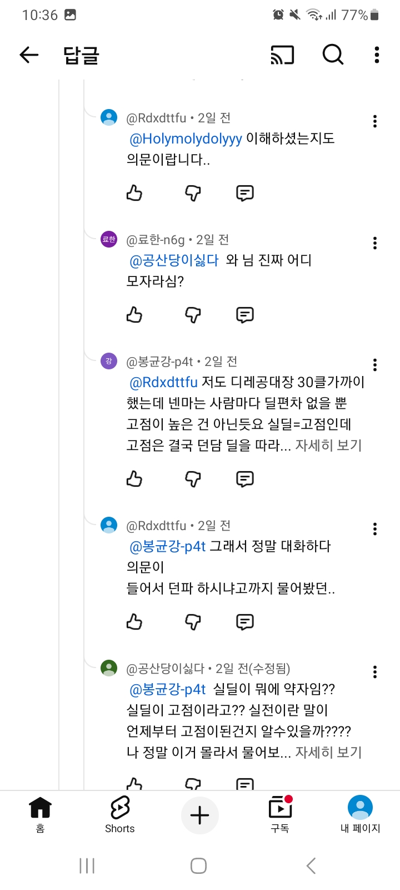Tap the back arrow next to 답글
The width and height of the screenshot is (400, 890).
29,55
